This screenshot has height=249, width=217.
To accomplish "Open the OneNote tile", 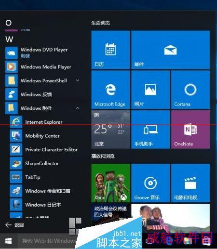I will point(190,130).
